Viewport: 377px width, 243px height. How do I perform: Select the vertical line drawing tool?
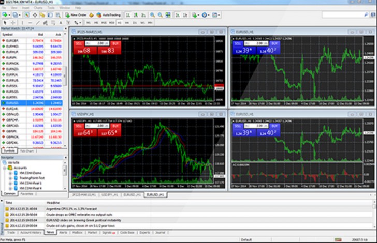pos(22,23)
